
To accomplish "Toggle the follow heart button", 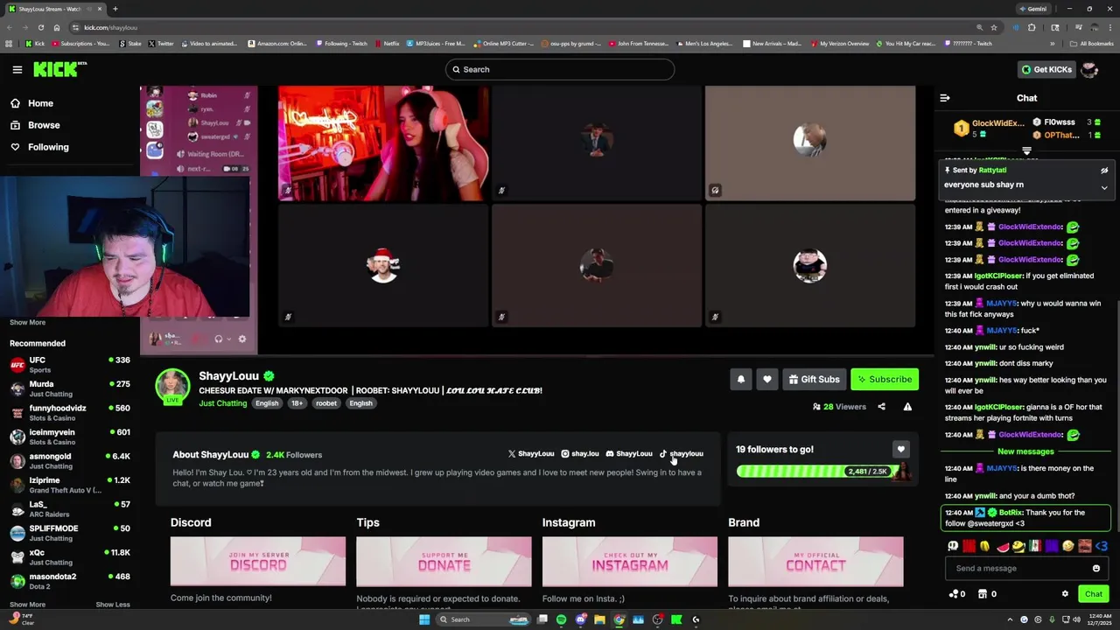I will 767,379.
